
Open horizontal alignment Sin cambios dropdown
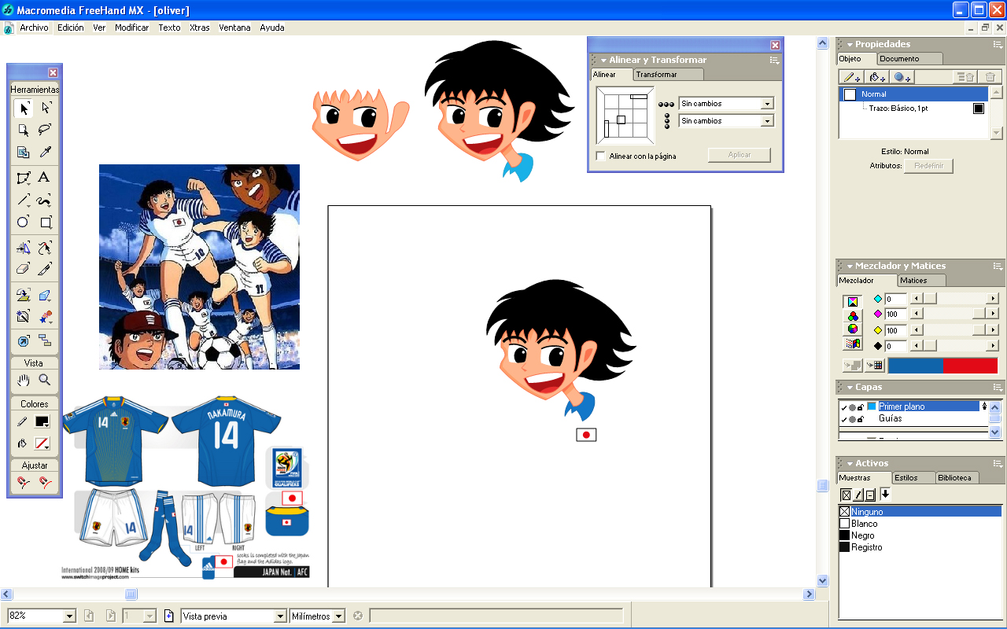(x=767, y=104)
